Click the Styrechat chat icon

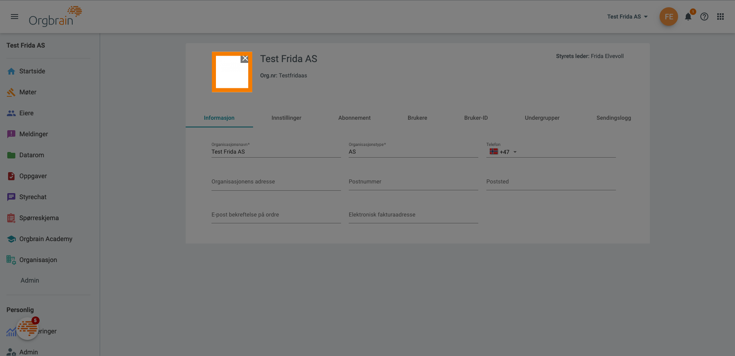(11, 197)
